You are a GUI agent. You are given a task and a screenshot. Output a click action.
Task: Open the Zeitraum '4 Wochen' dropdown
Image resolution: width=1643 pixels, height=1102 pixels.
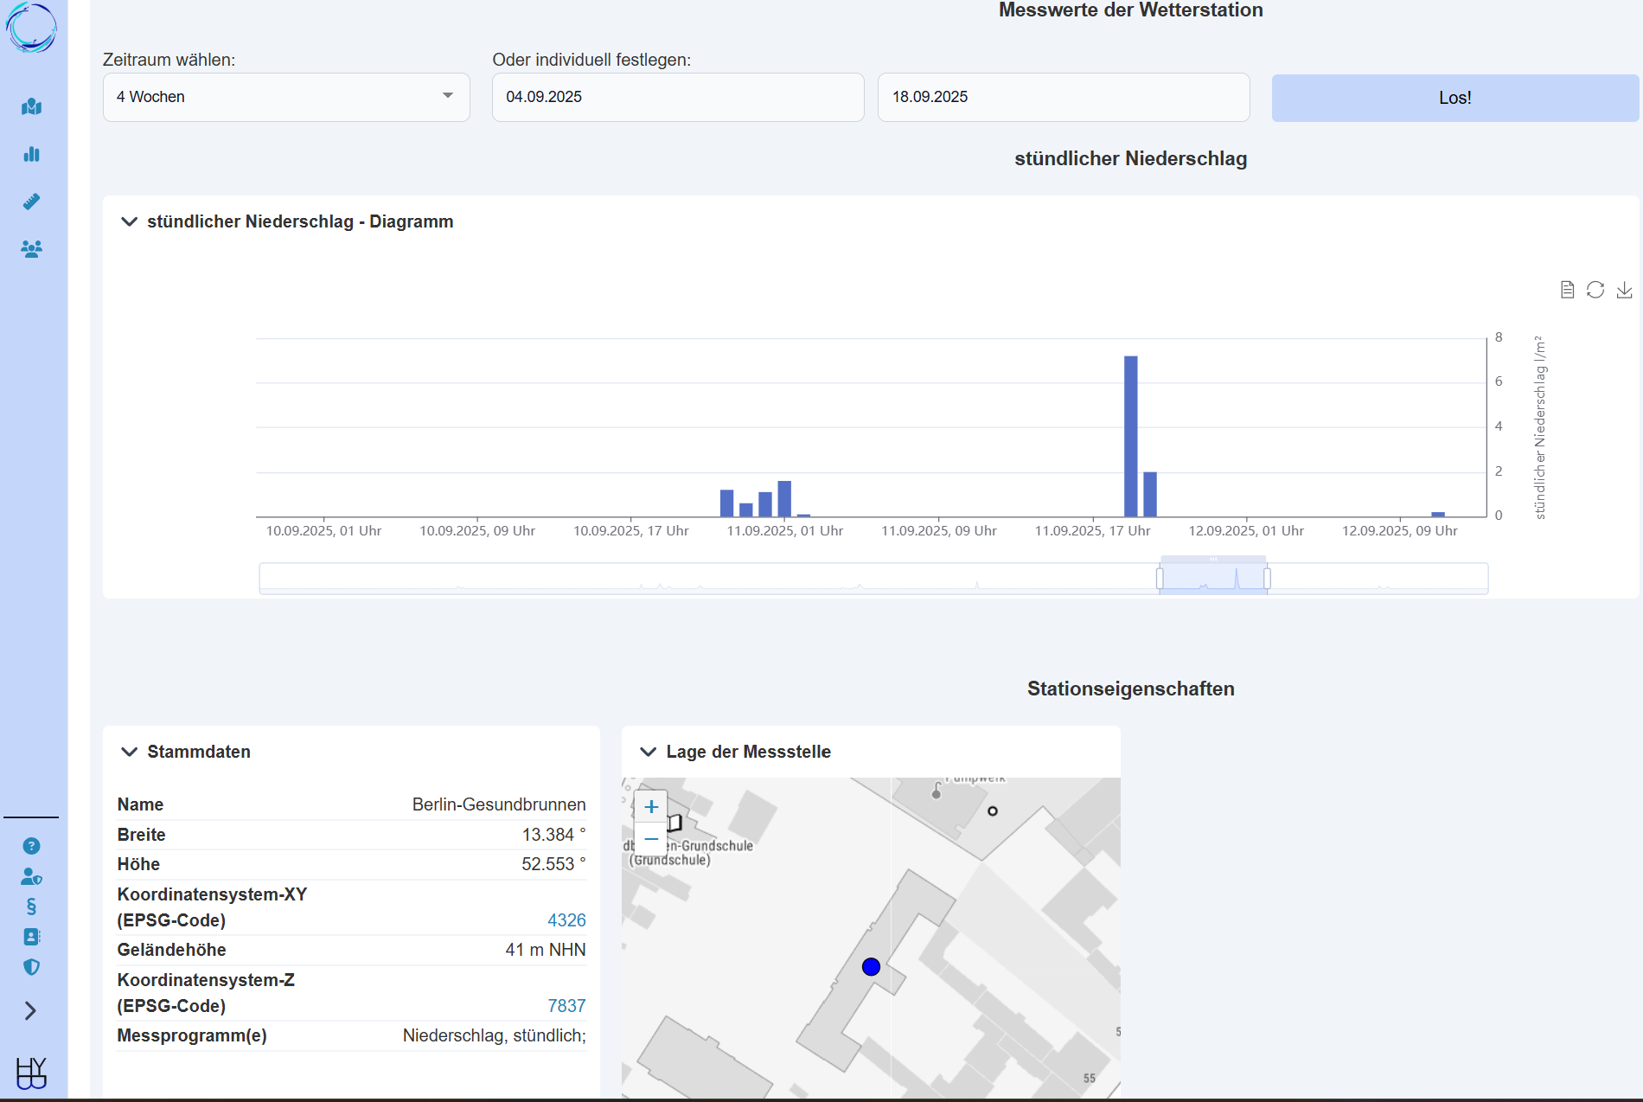point(286,97)
